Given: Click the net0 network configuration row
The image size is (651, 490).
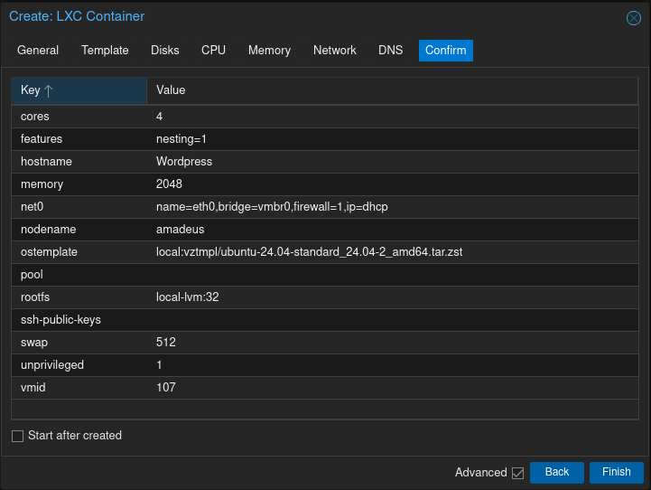Looking at the screenshot, I should 325,207.
